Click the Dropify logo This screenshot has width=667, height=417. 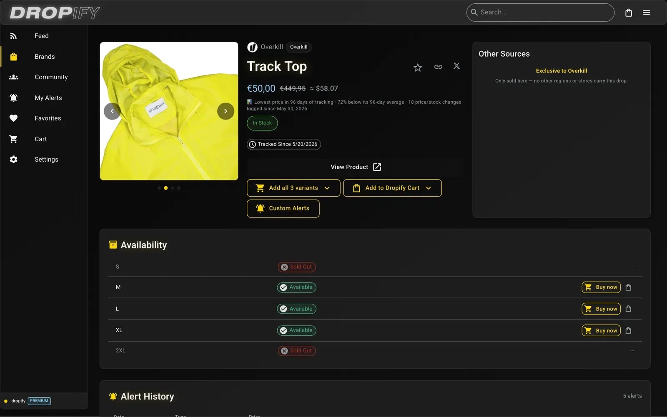(x=55, y=12)
